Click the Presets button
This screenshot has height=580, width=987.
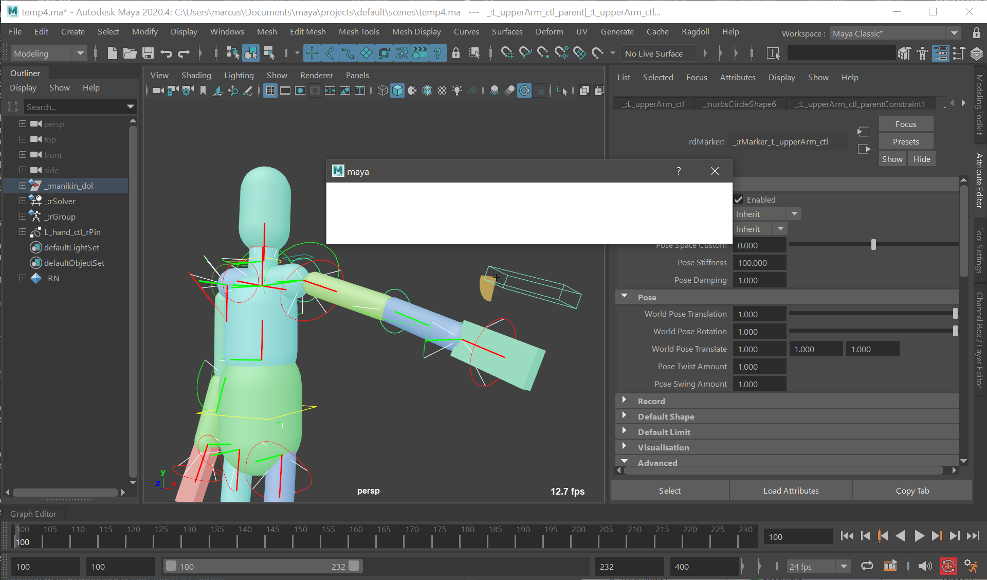tap(905, 141)
